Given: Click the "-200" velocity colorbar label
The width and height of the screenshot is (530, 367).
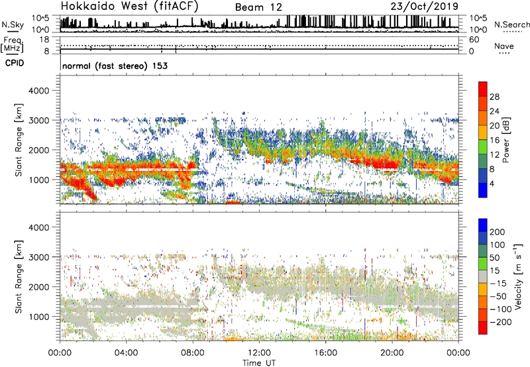Looking at the screenshot, I should coord(501,322).
